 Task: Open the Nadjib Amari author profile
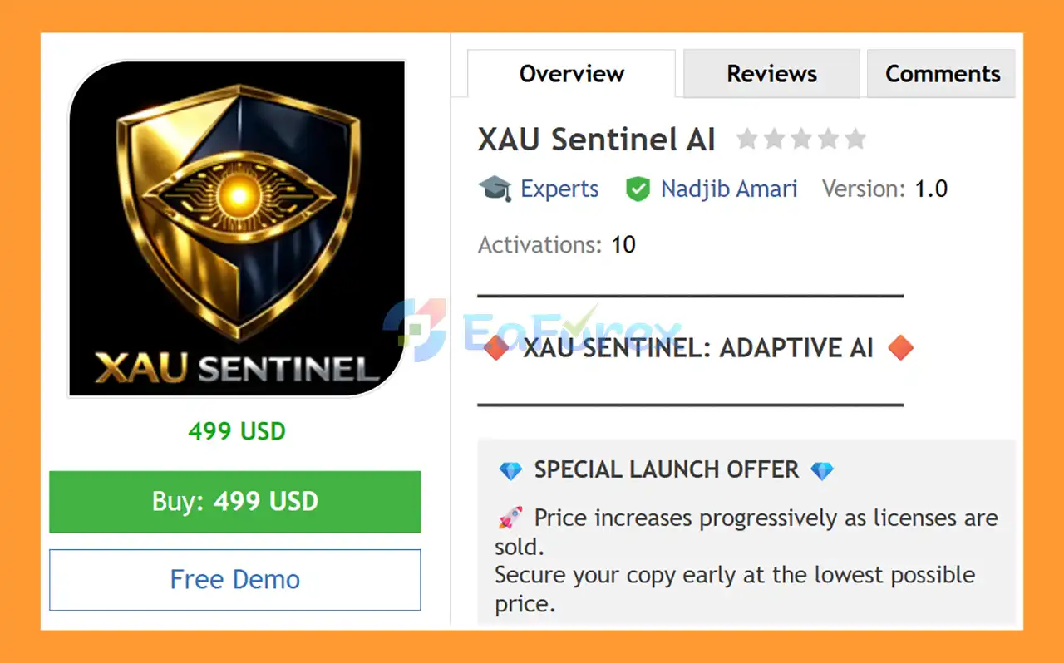point(729,189)
